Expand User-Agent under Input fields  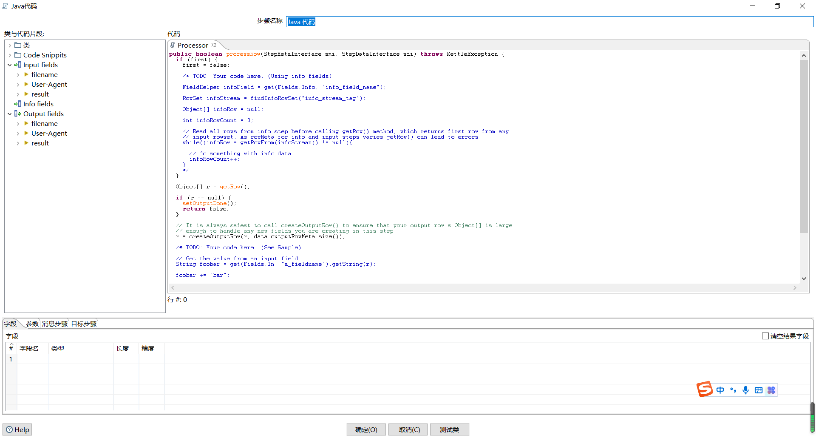18,85
